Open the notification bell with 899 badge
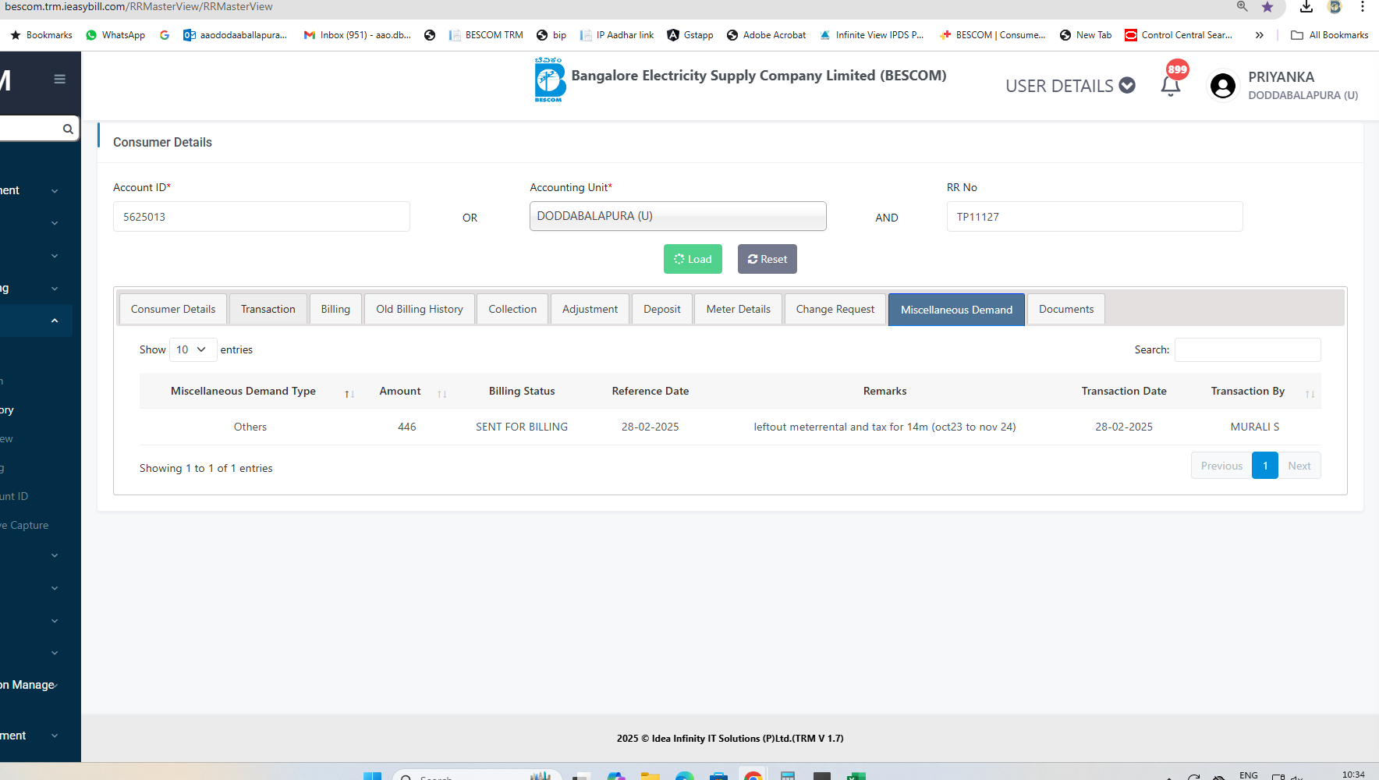 1171,85
